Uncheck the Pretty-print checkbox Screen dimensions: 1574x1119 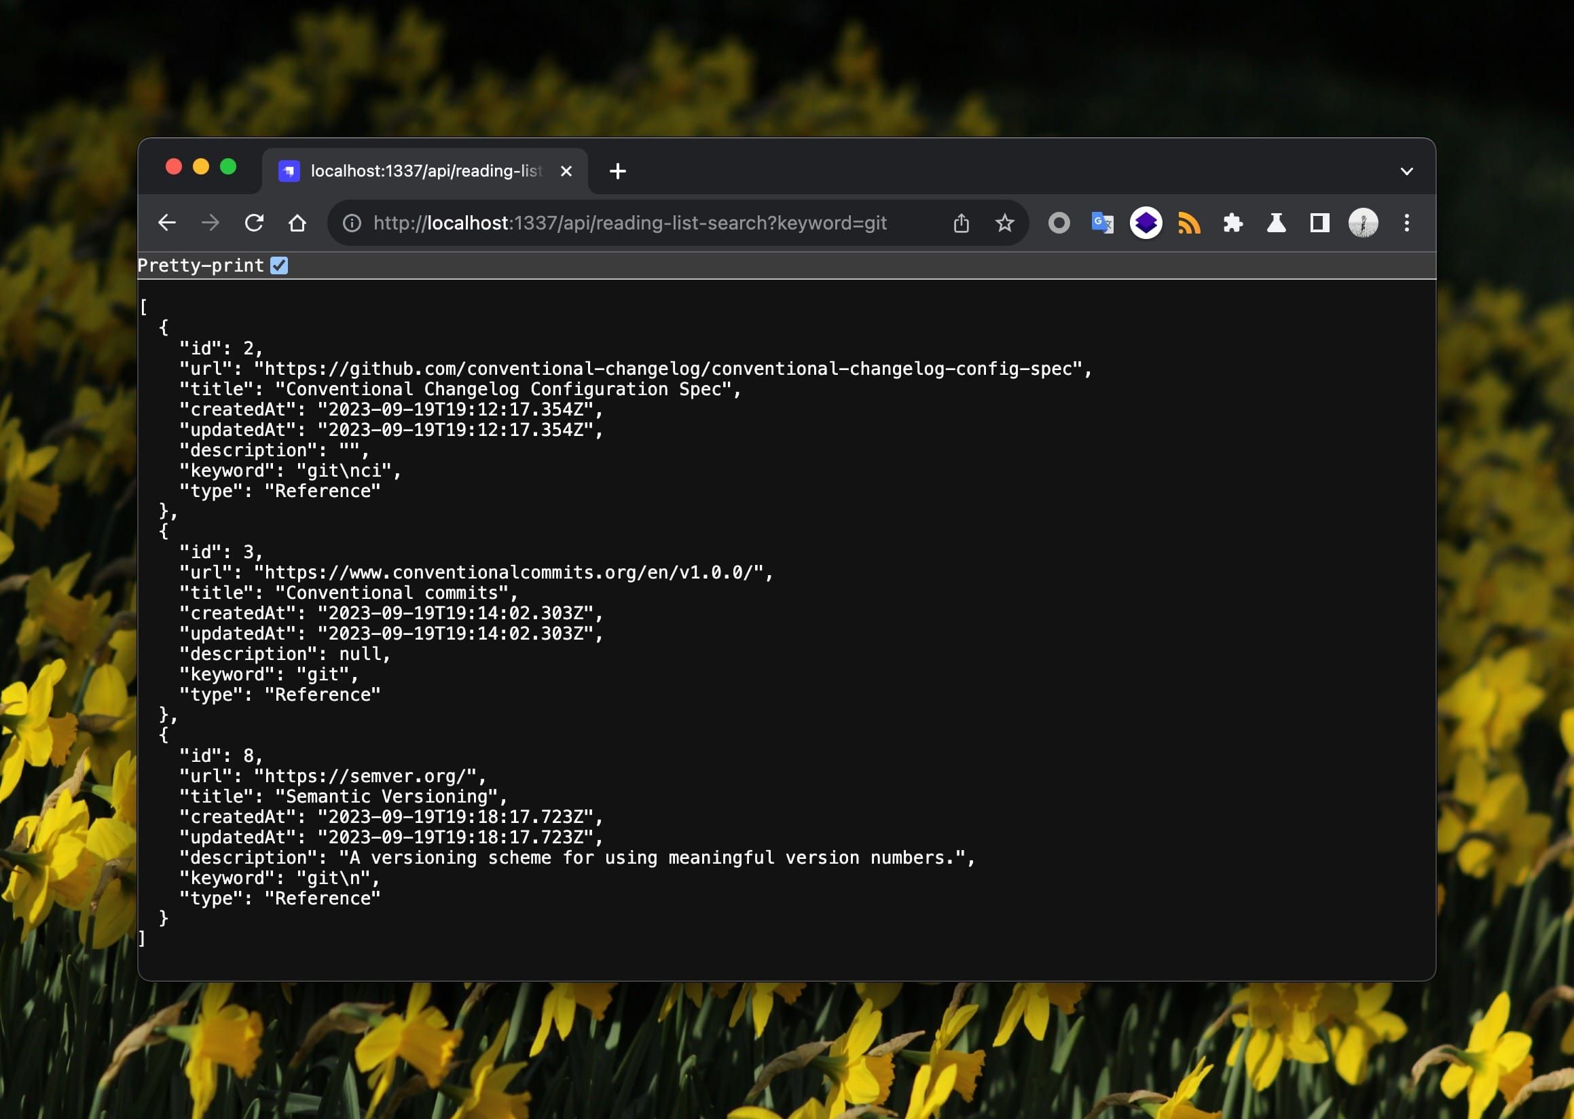tap(279, 266)
